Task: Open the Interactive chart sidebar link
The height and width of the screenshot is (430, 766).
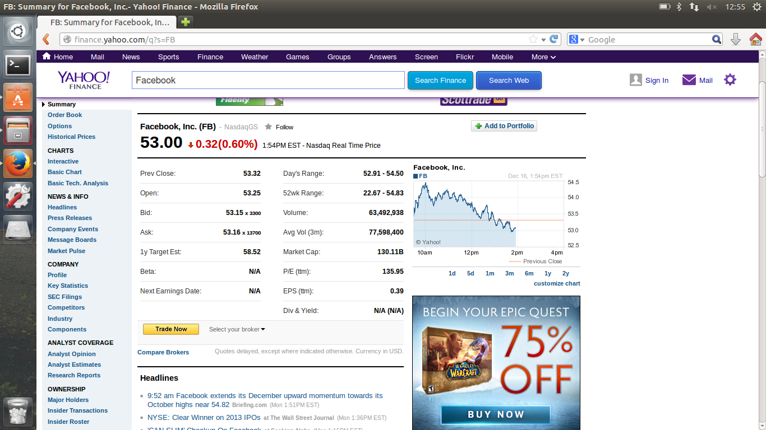Action: tap(63, 161)
